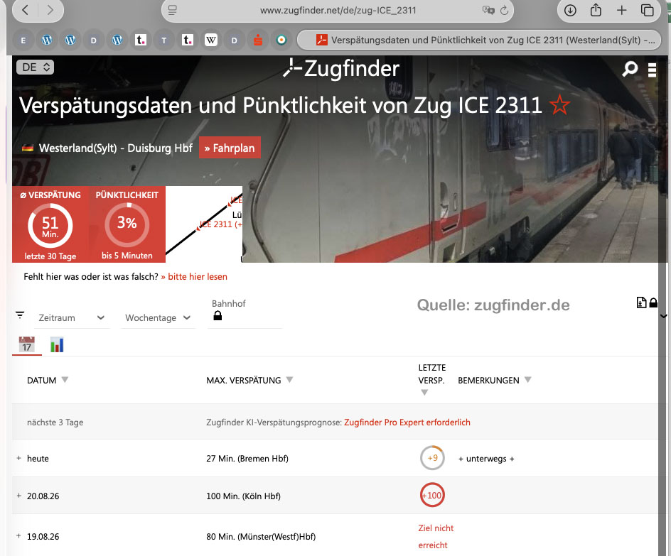The width and height of the screenshot is (671, 556).
Task: Expand the 20.08.26 row
Action: [x=18, y=496]
